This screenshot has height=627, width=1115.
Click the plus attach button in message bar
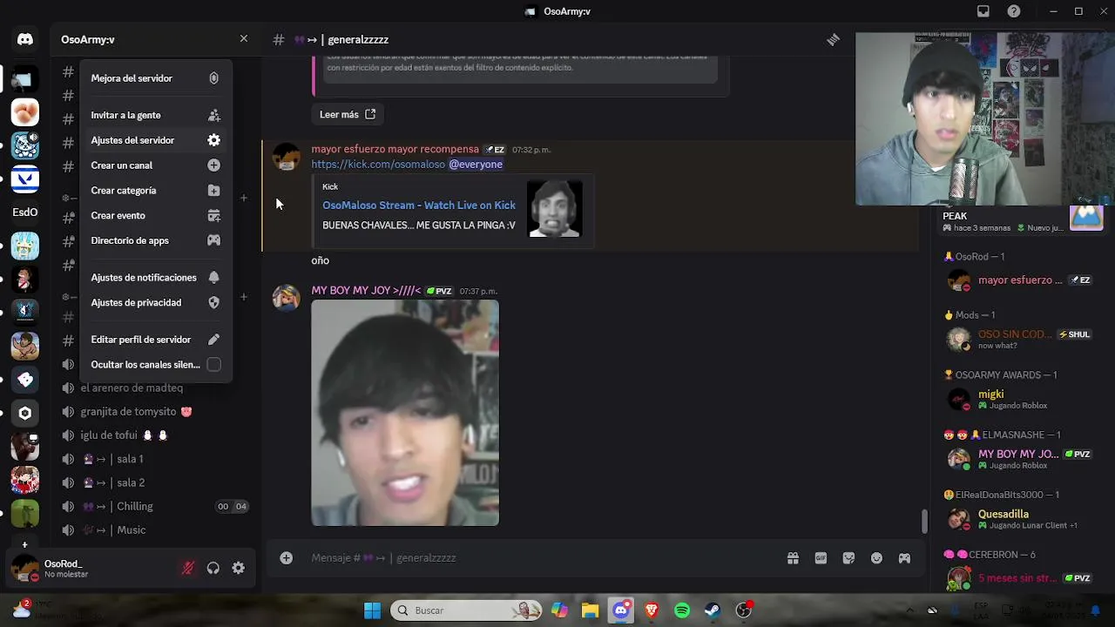tap(286, 558)
